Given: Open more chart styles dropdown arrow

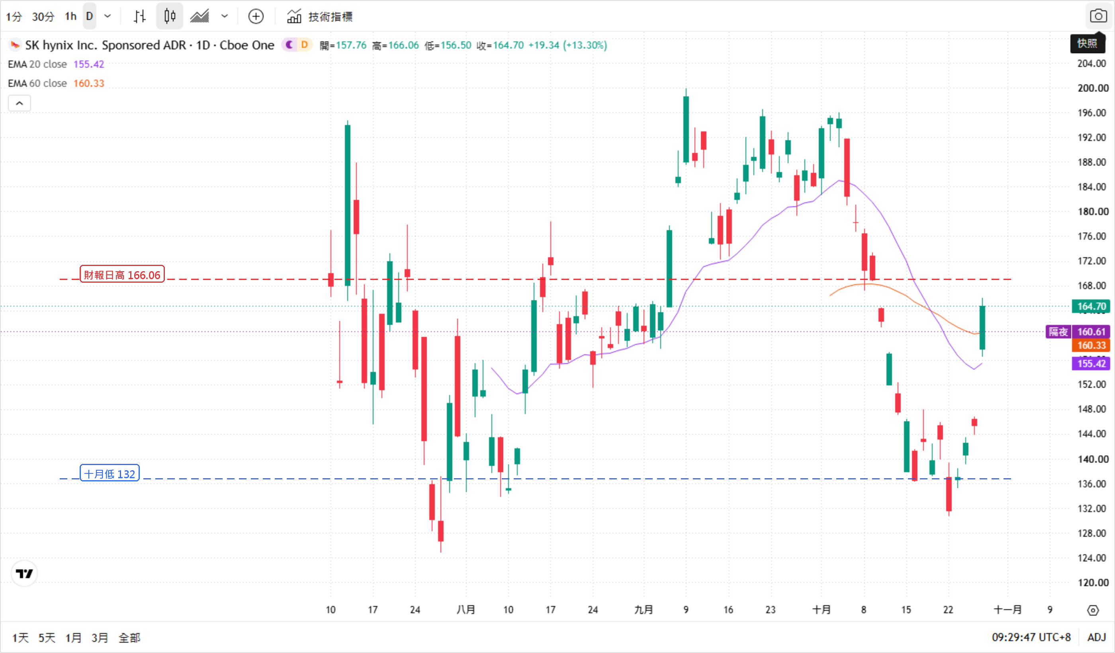Looking at the screenshot, I should tap(225, 16).
